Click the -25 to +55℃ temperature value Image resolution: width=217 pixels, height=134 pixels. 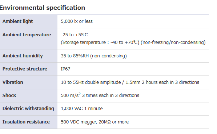click(74, 35)
